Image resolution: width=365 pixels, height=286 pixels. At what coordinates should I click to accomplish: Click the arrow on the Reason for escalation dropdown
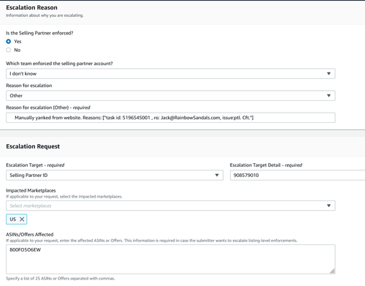(328, 96)
